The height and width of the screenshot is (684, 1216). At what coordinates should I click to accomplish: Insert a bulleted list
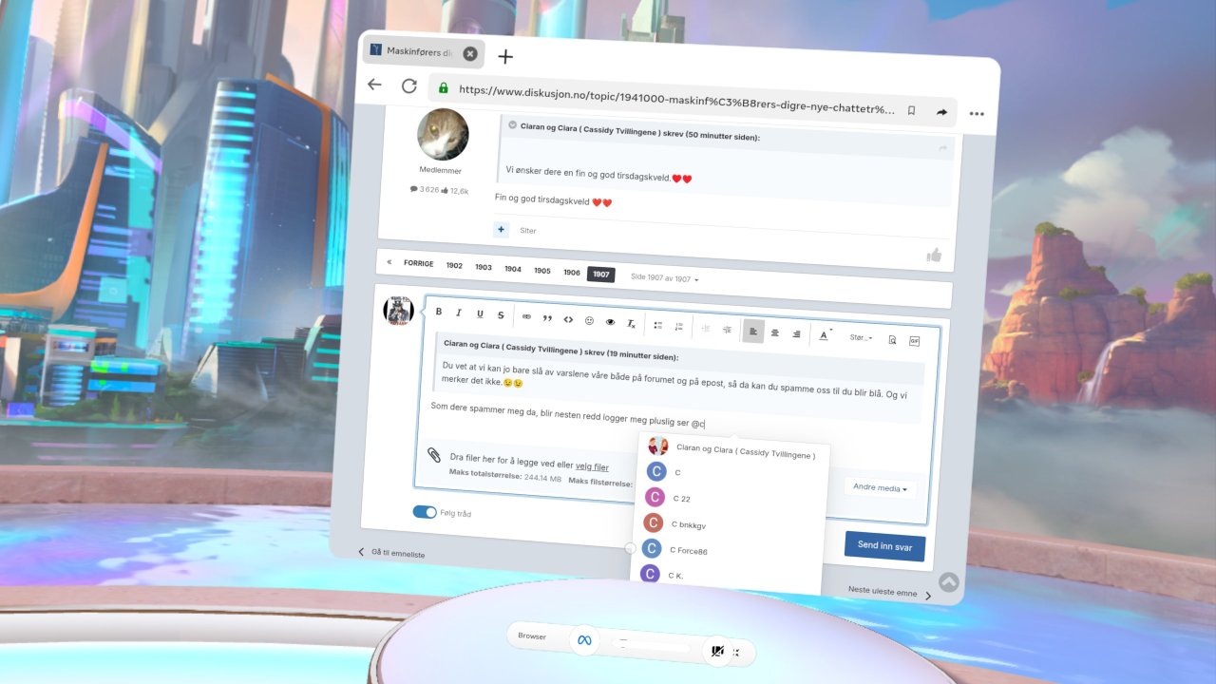click(658, 325)
